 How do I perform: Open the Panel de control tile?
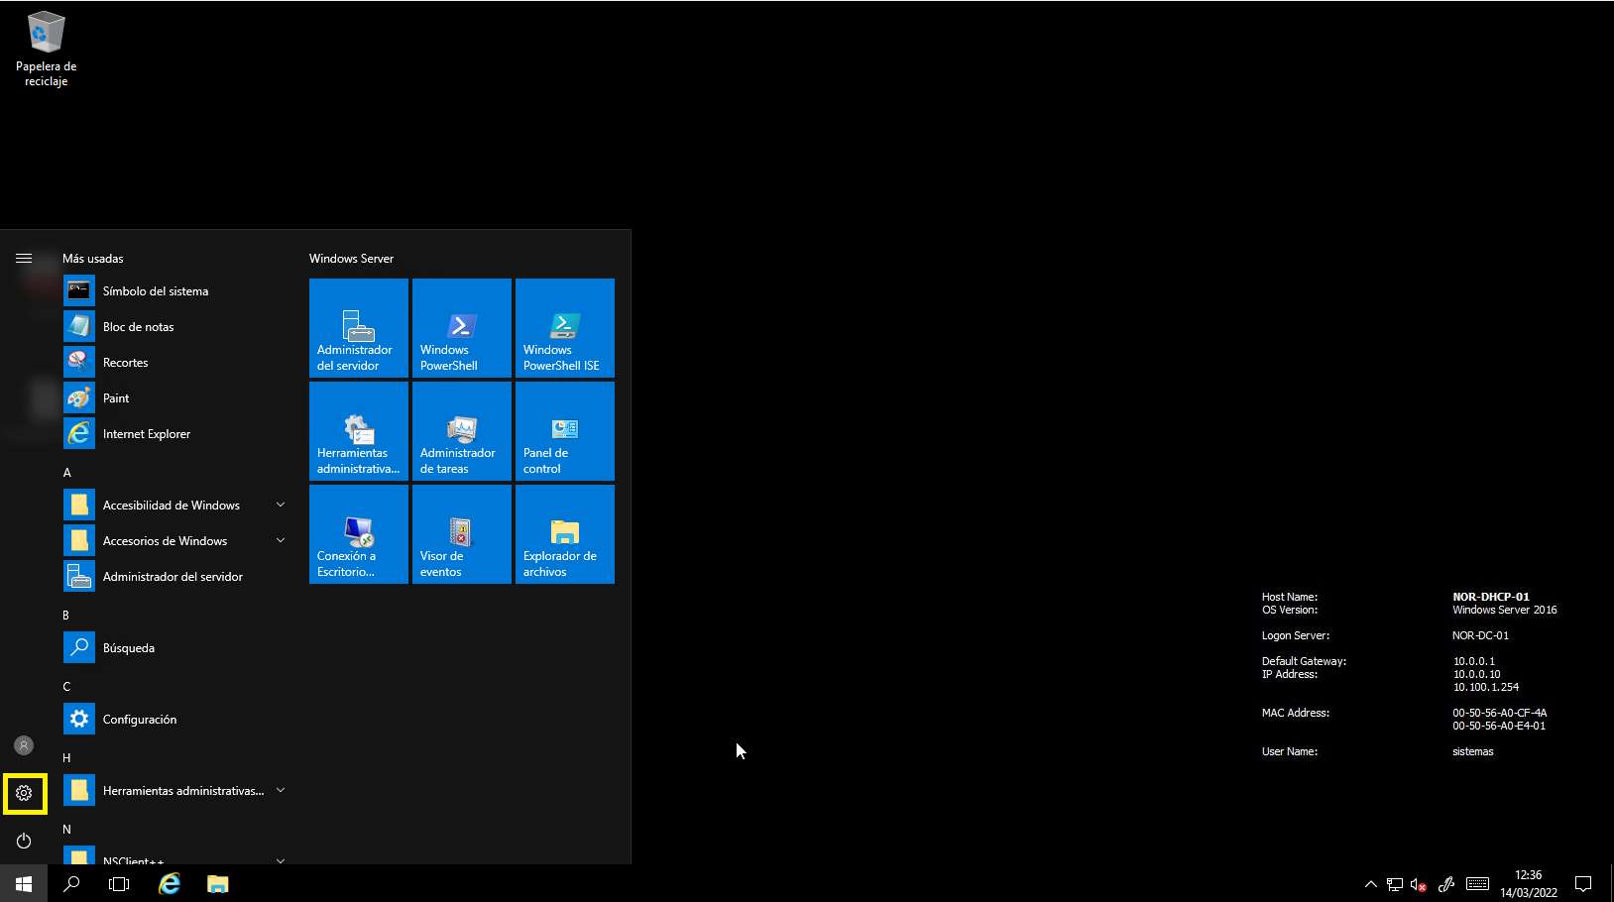565,431
